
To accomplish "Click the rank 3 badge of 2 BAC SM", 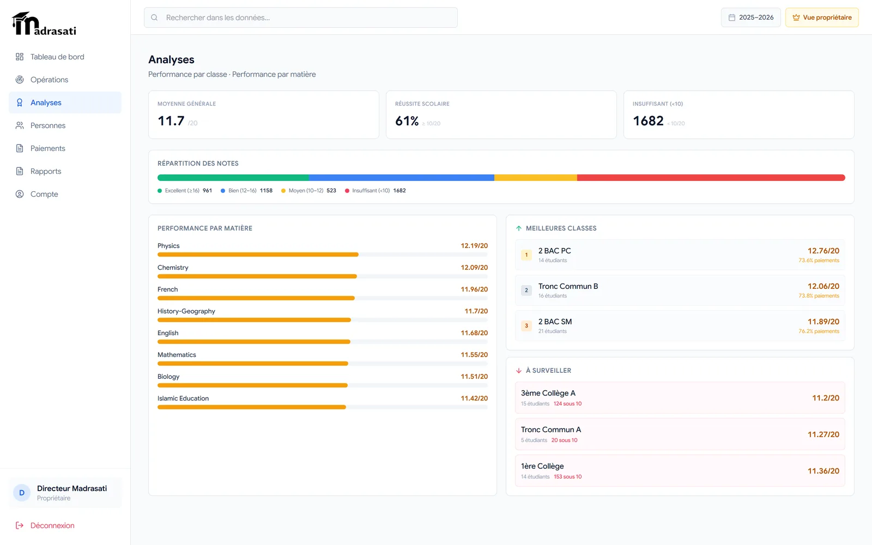I will (x=526, y=326).
